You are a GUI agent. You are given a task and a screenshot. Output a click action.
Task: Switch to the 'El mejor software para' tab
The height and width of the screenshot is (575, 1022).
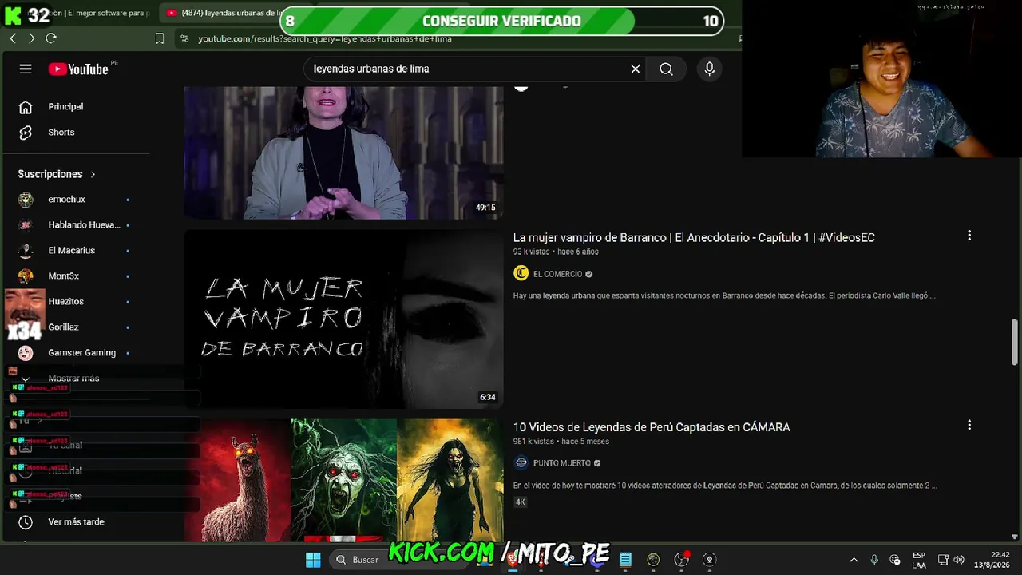86,13
